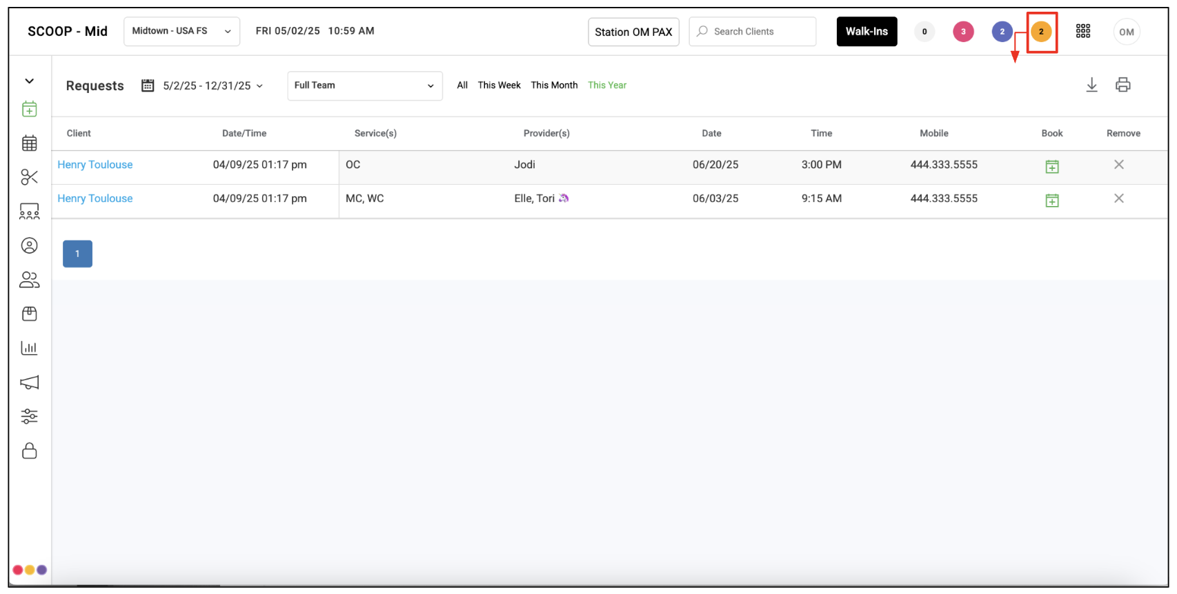Click the megaphone marketing icon

(x=29, y=382)
